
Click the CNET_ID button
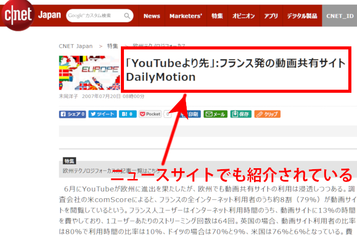pos(340,16)
